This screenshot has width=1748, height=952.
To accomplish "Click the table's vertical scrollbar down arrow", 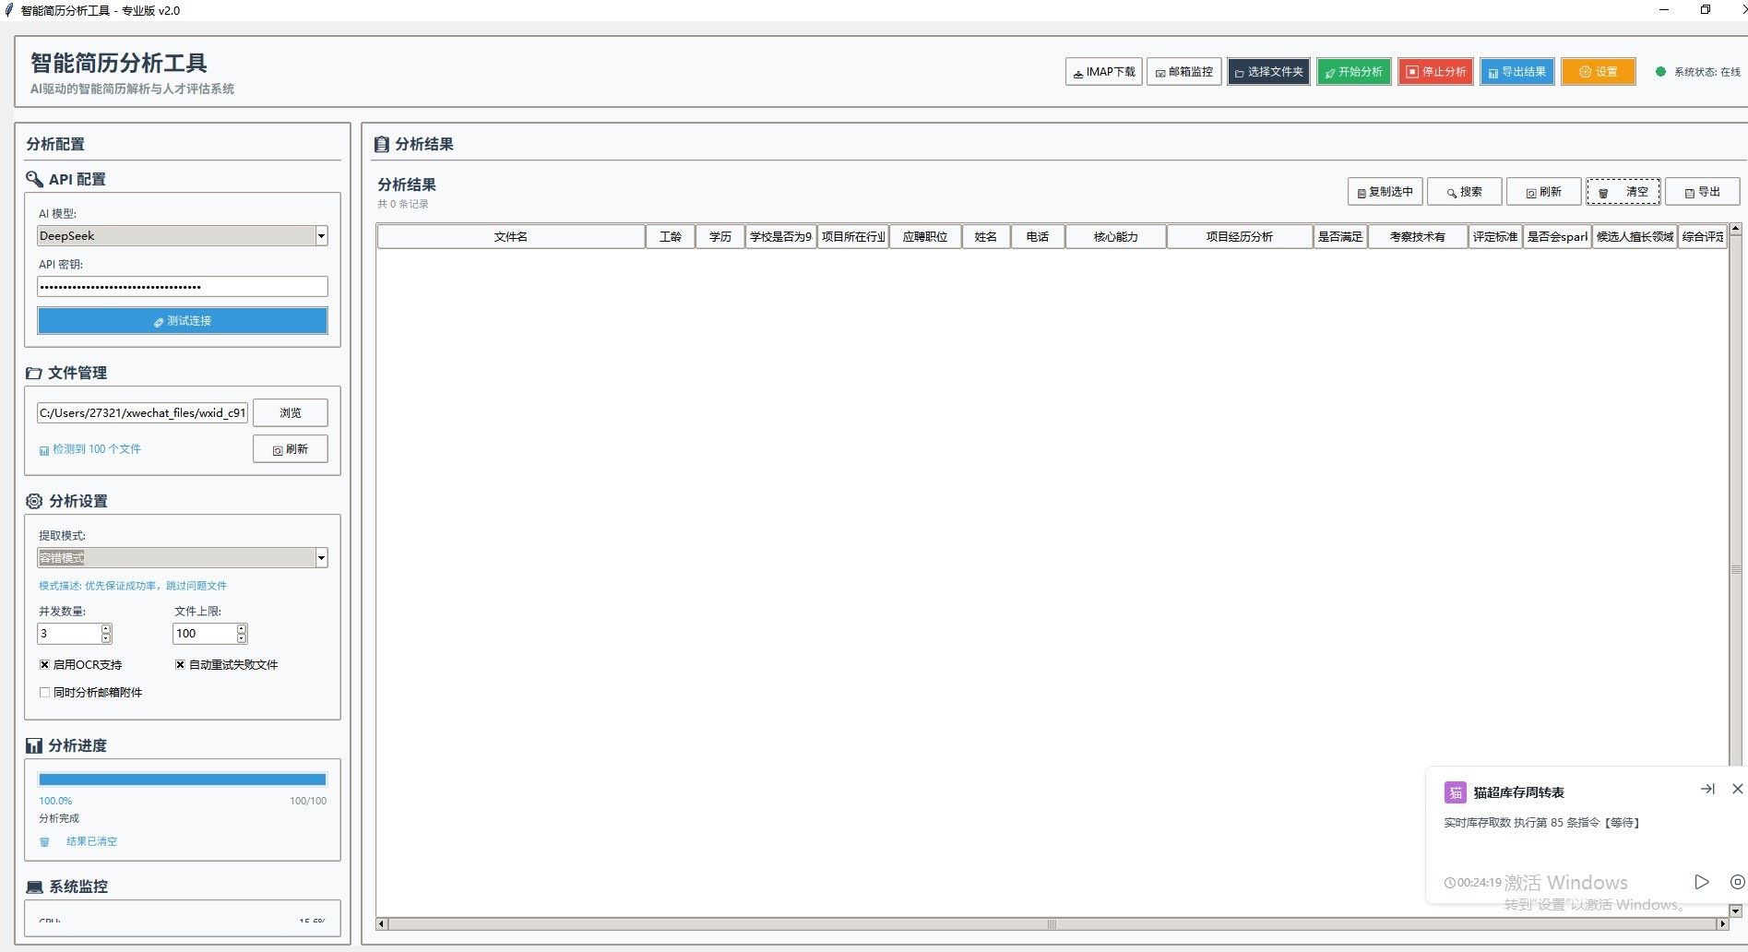I will [x=1735, y=910].
